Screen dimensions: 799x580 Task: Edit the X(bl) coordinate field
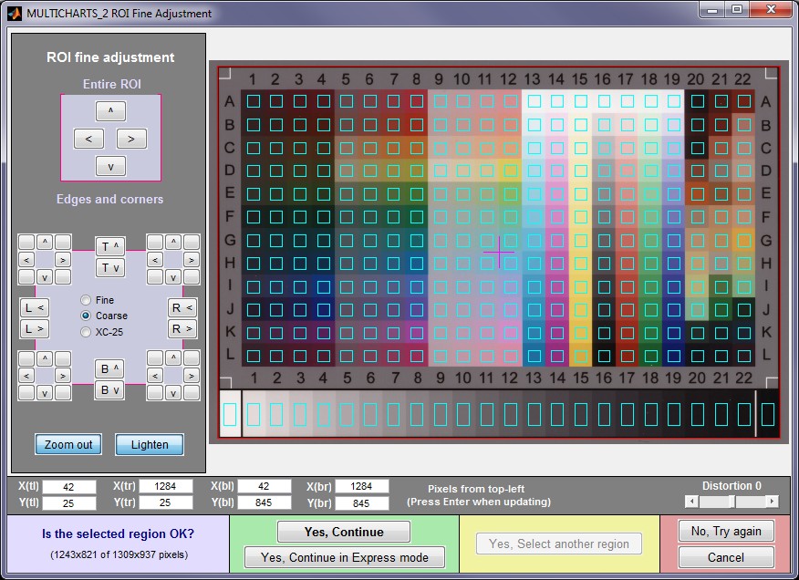pos(264,486)
